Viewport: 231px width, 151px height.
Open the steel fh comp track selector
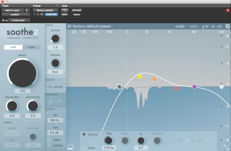(13, 10)
